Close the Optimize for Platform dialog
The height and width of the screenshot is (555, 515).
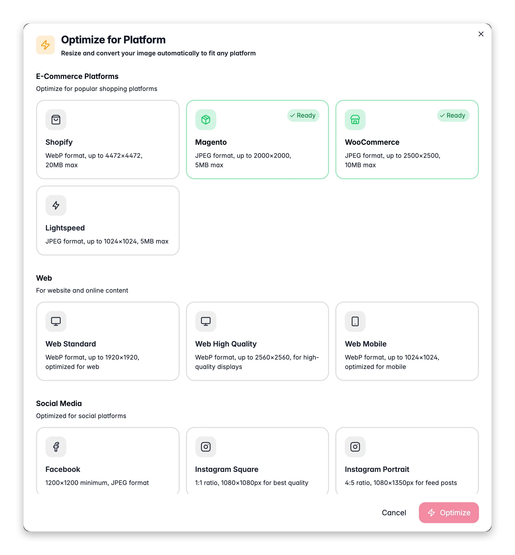(x=481, y=34)
